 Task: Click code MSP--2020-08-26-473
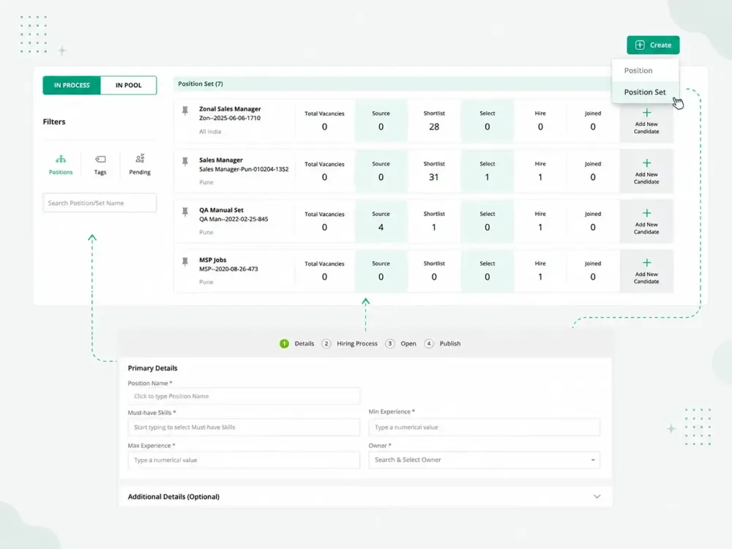click(x=228, y=269)
